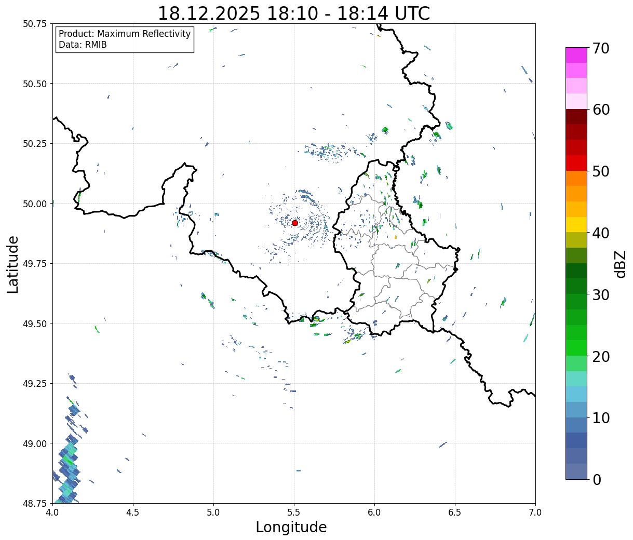Click the 6.5 longitude tick label

455,512
